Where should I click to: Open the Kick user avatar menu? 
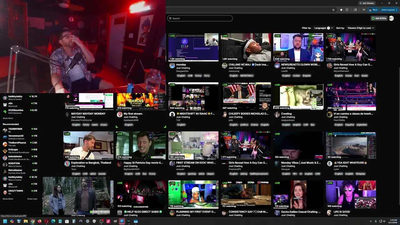pos(391,18)
